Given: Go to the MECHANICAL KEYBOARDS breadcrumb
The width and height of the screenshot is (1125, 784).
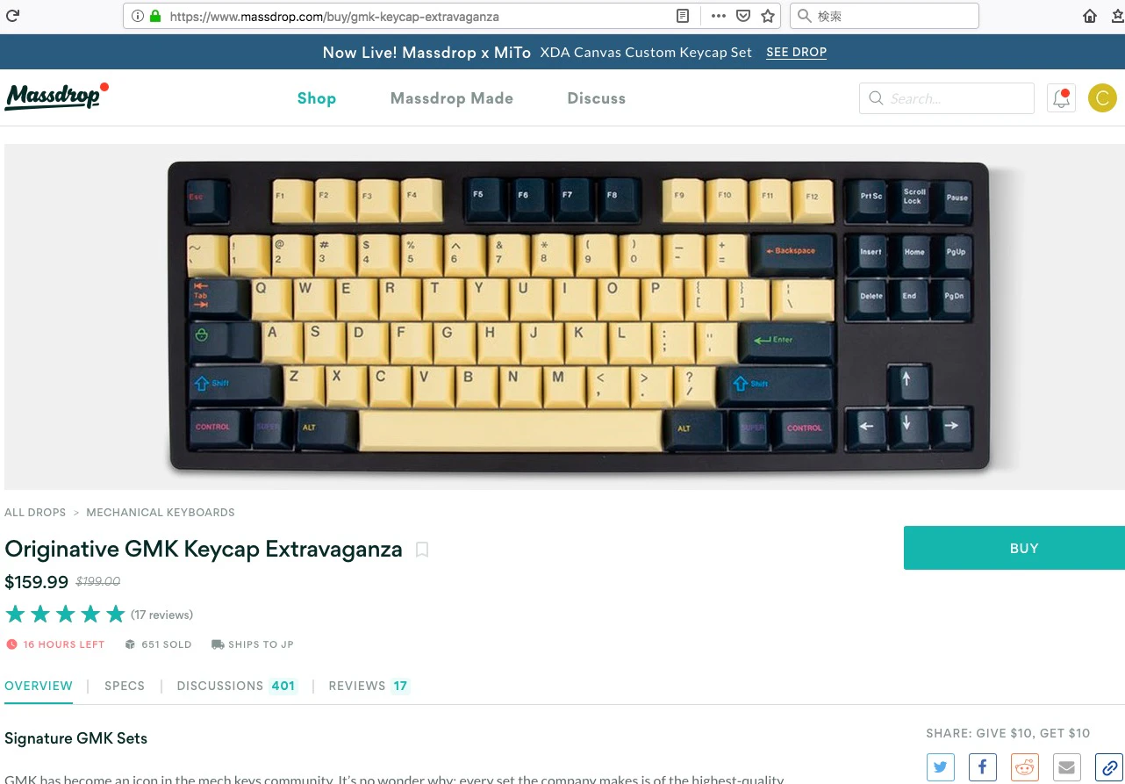Looking at the screenshot, I should (x=161, y=512).
